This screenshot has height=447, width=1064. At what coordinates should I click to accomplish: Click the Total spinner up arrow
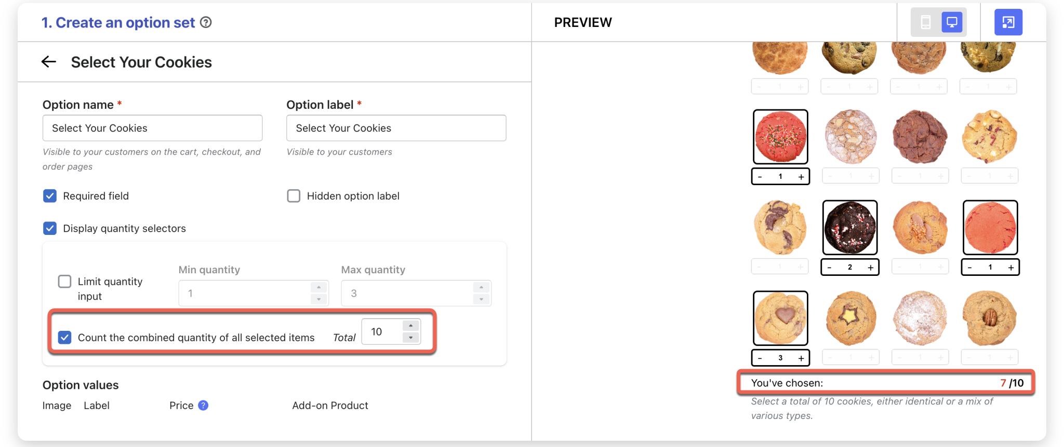pyautogui.click(x=410, y=326)
